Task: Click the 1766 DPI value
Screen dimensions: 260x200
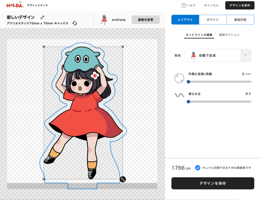Action: [x=181, y=168]
